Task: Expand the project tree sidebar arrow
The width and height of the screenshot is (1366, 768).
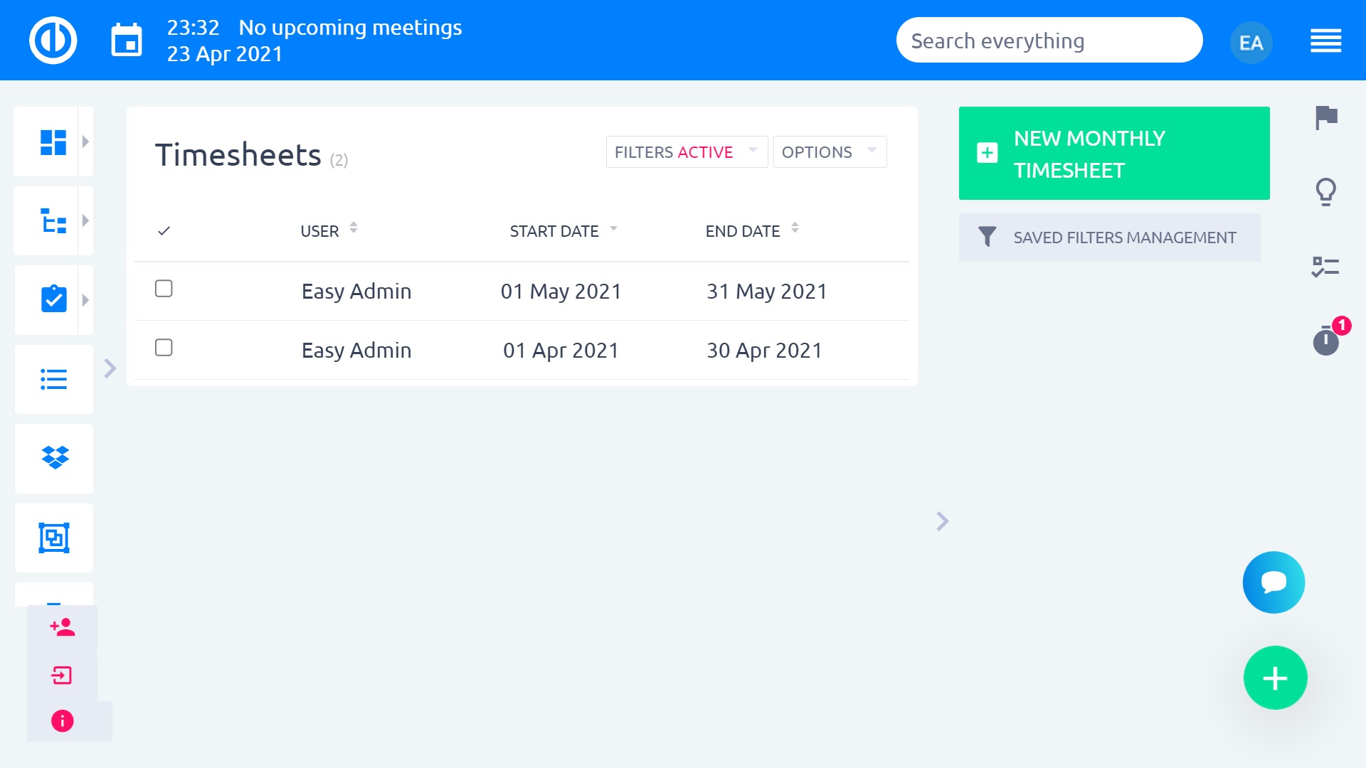Action: pyautogui.click(x=85, y=220)
